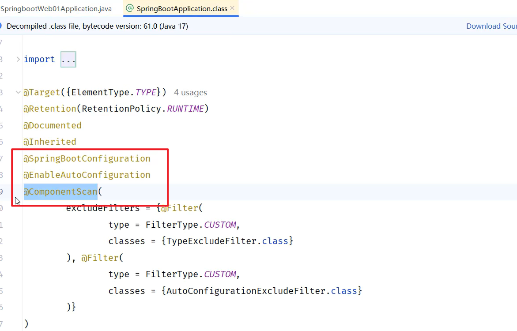Open the 4 usages hint
The image size is (517, 331).
point(190,93)
